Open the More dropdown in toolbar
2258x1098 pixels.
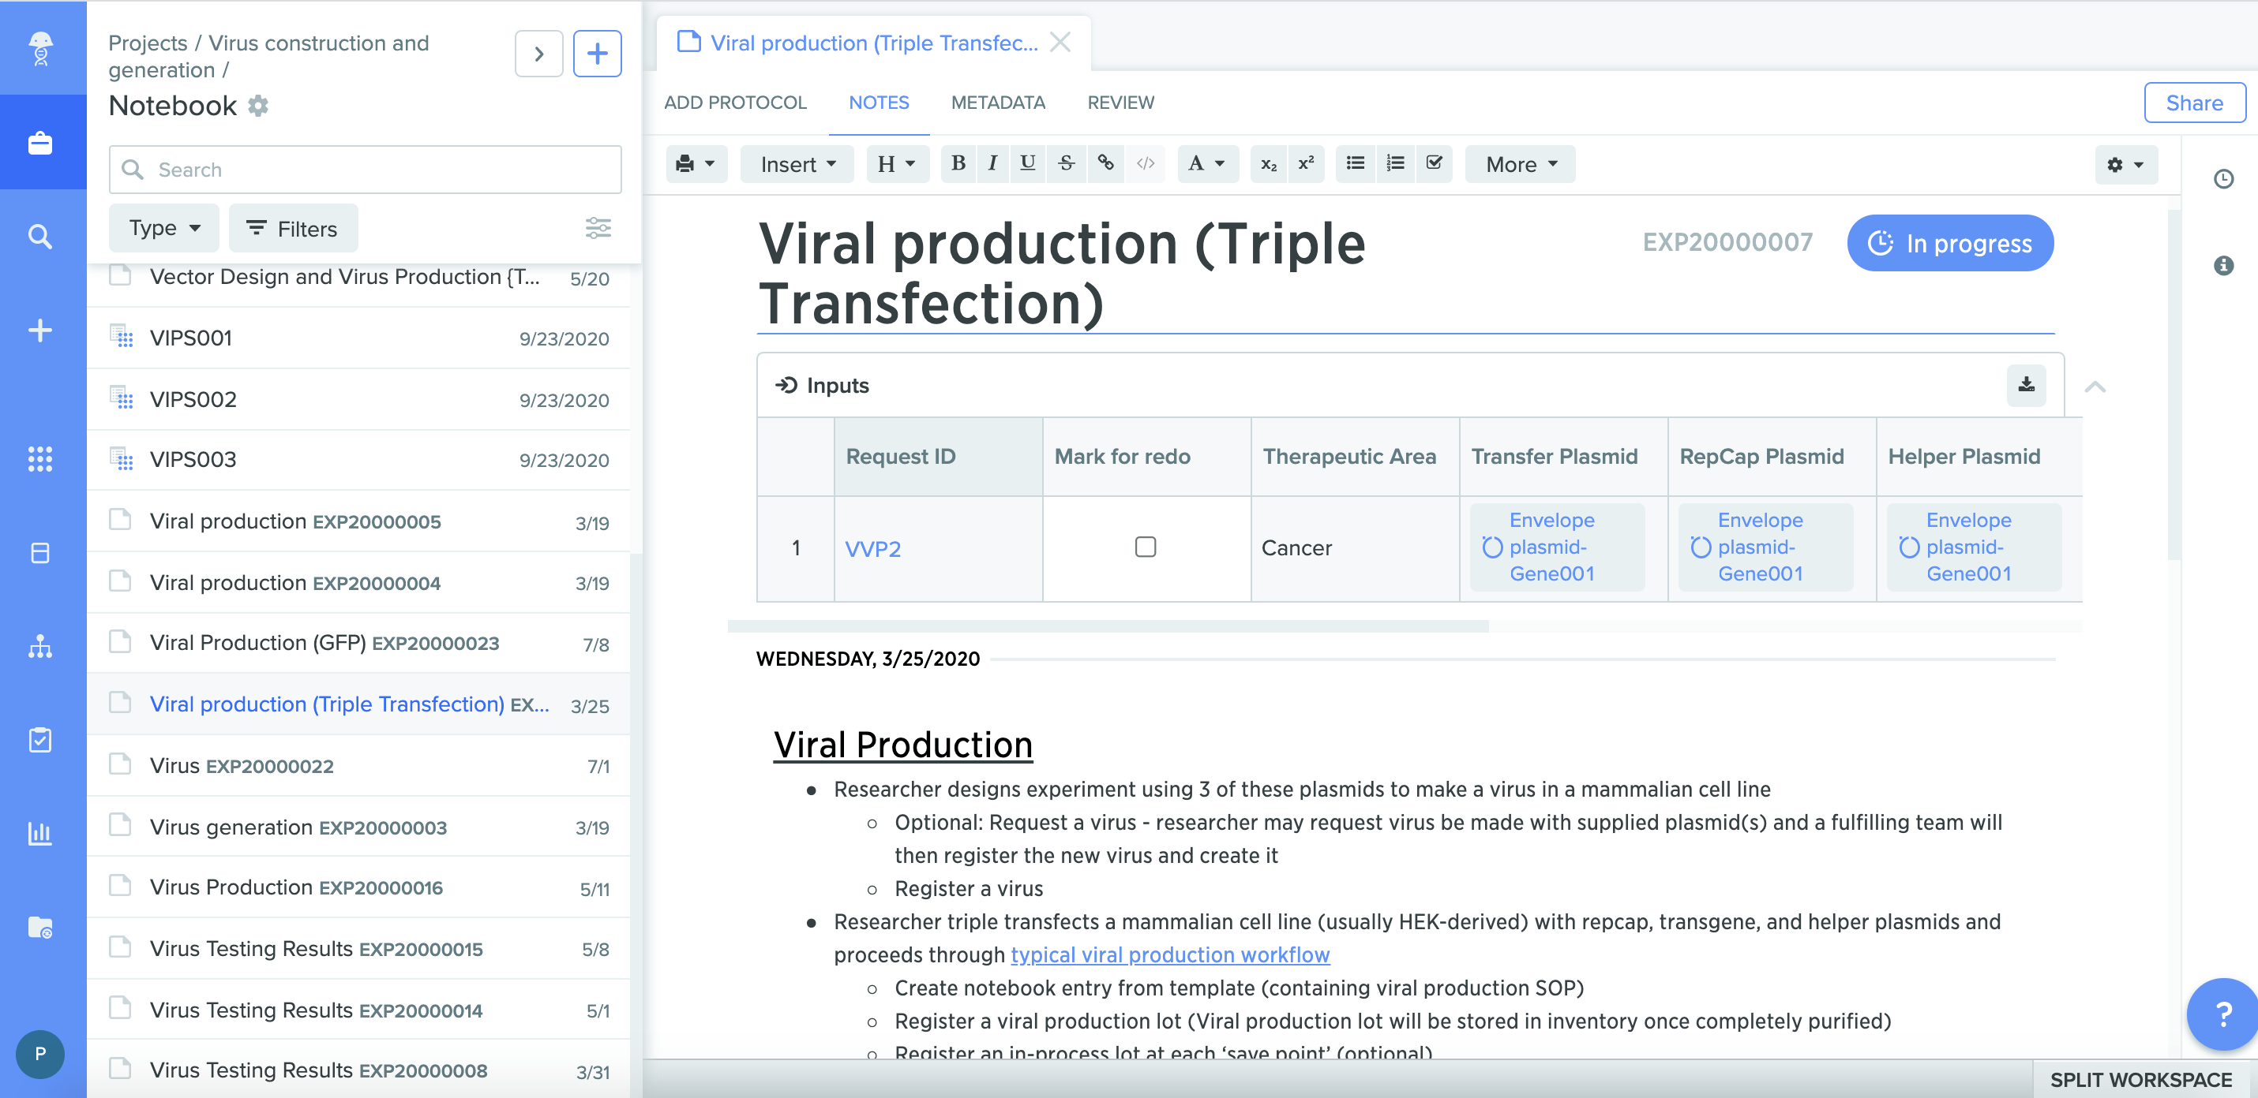1520,164
